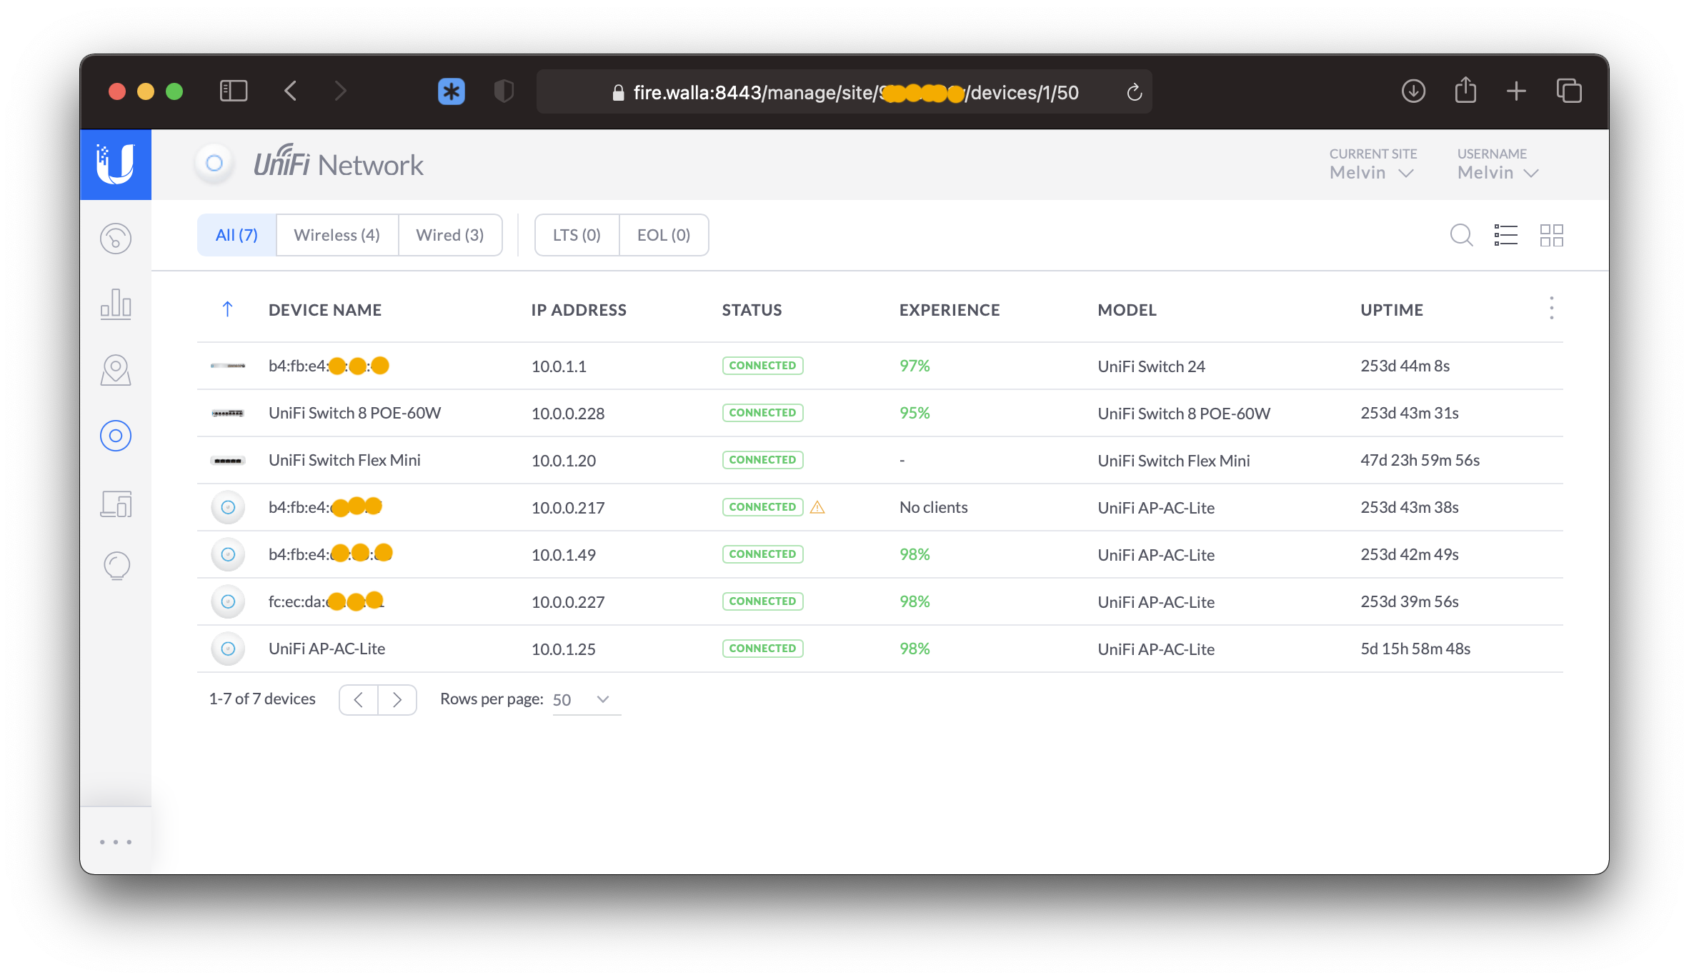Select the Devices sidebar icon

click(x=116, y=436)
